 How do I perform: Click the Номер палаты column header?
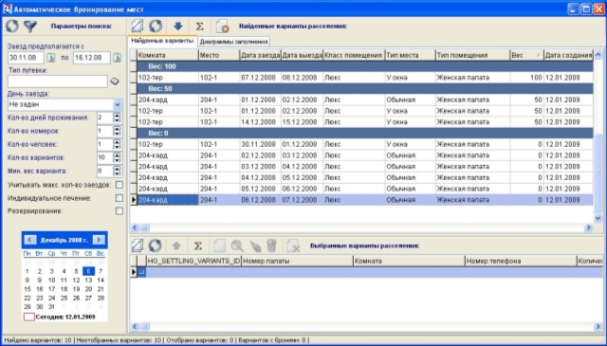[297, 261]
